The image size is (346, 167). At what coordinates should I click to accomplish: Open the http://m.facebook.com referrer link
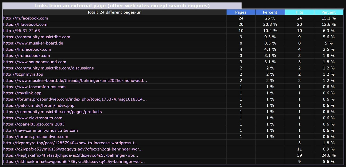pos(25,18)
